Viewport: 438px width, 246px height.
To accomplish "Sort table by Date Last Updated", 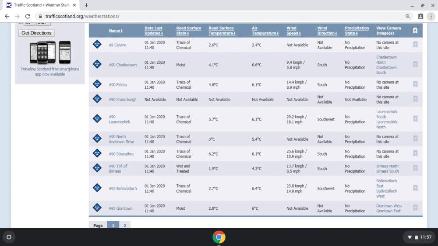I will 154,31.
